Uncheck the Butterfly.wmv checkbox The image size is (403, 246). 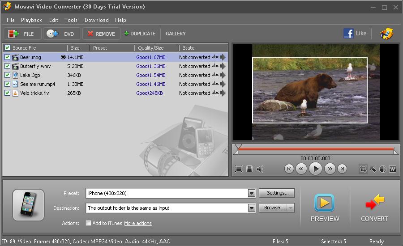8,66
